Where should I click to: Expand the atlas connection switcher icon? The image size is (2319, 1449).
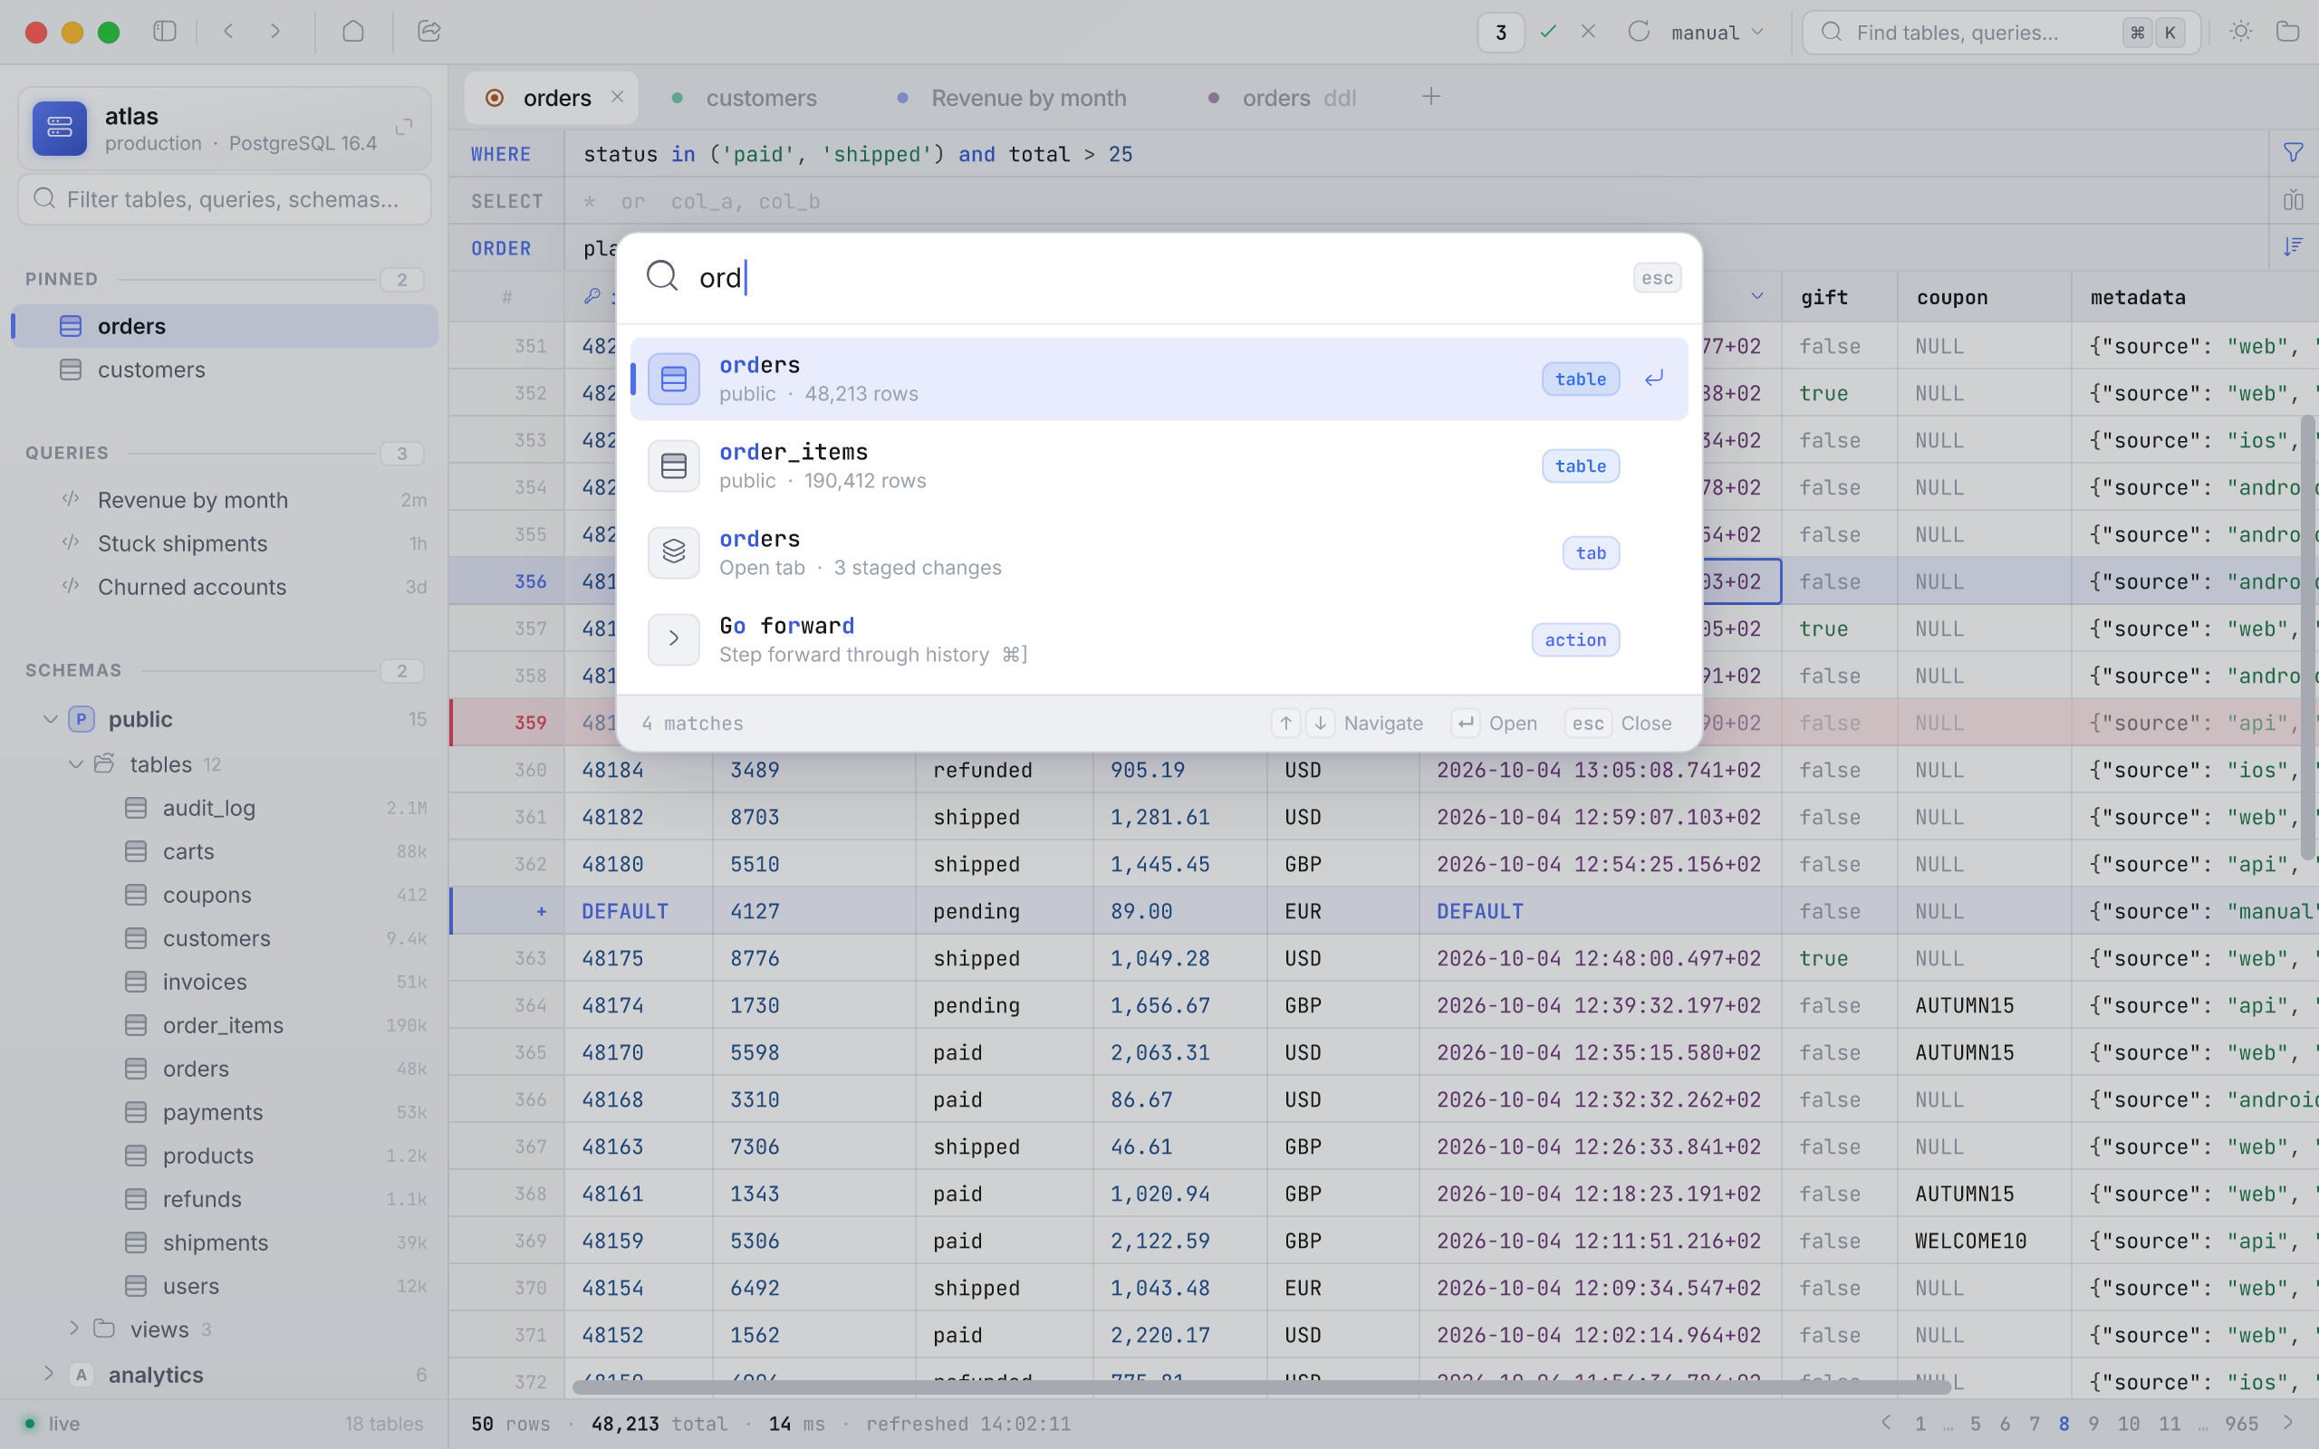pyautogui.click(x=404, y=128)
